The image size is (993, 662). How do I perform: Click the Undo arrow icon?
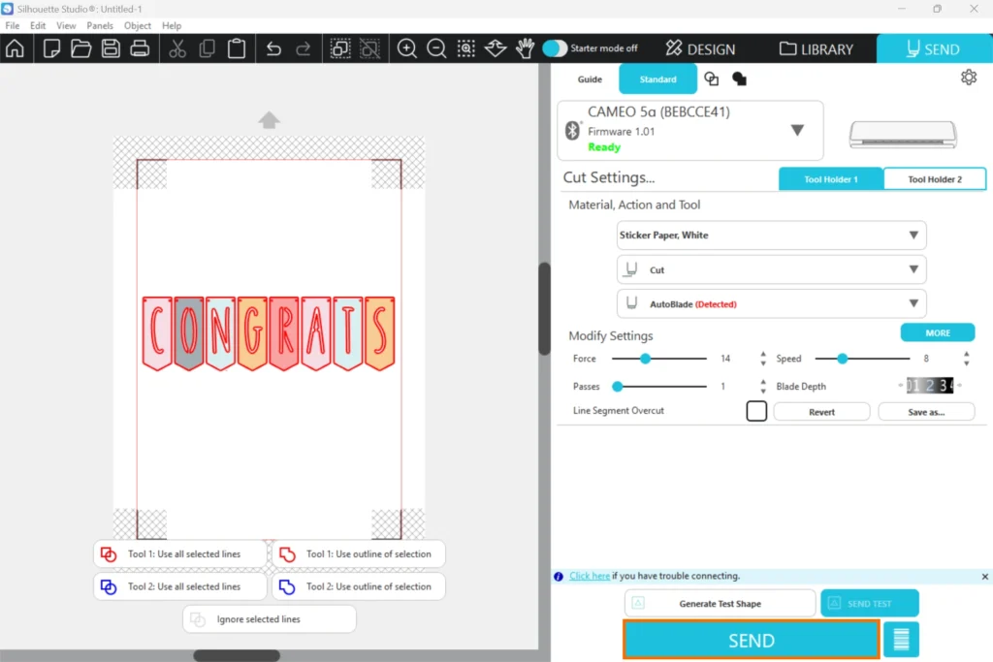273,48
